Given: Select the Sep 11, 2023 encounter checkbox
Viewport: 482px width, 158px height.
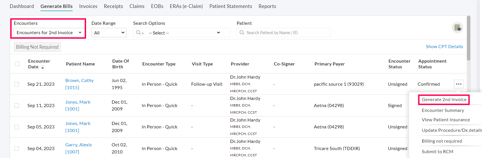Looking at the screenshot, I should [17, 106].
